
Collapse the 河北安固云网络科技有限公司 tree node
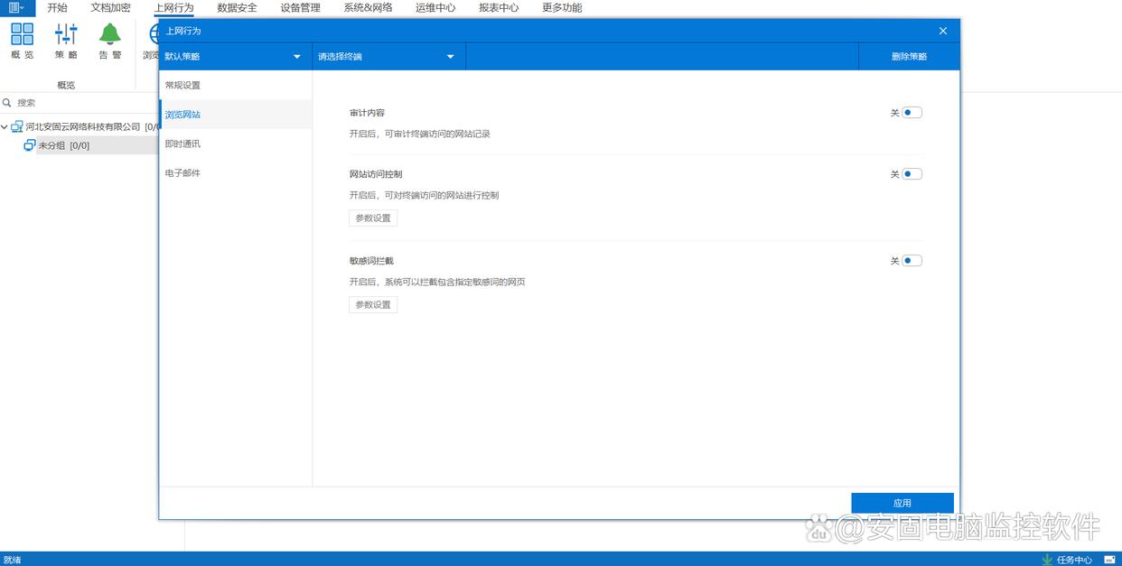[5, 127]
